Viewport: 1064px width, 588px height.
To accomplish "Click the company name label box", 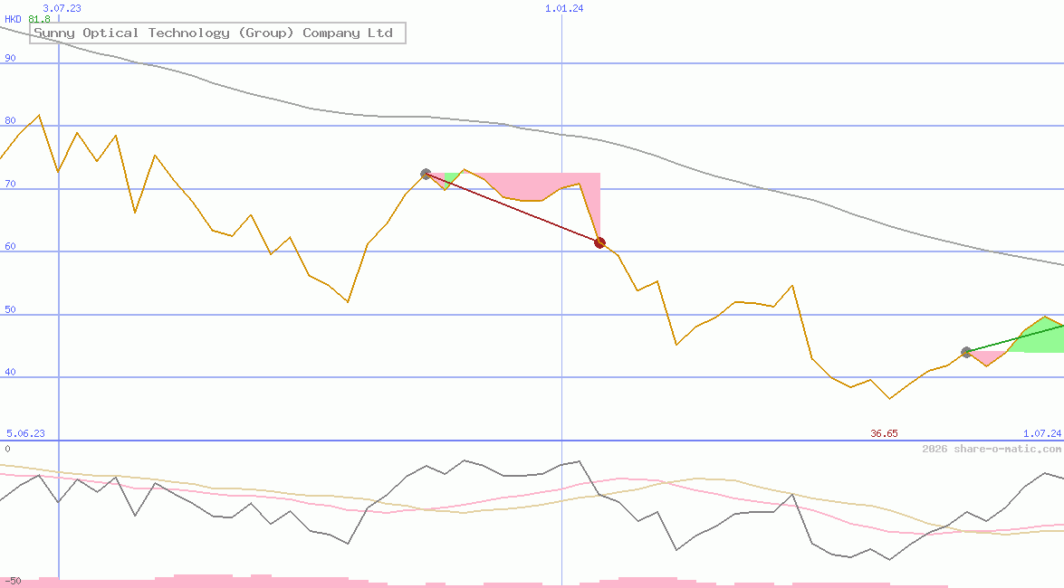I will pos(218,33).
